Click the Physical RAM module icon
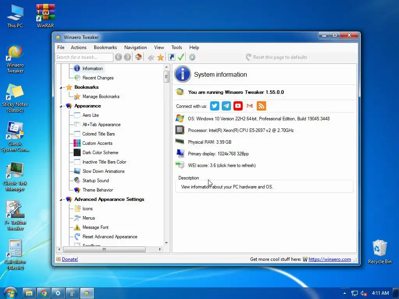Image resolution: width=399 pixels, height=299 pixels. pyautogui.click(x=180, y=142)
